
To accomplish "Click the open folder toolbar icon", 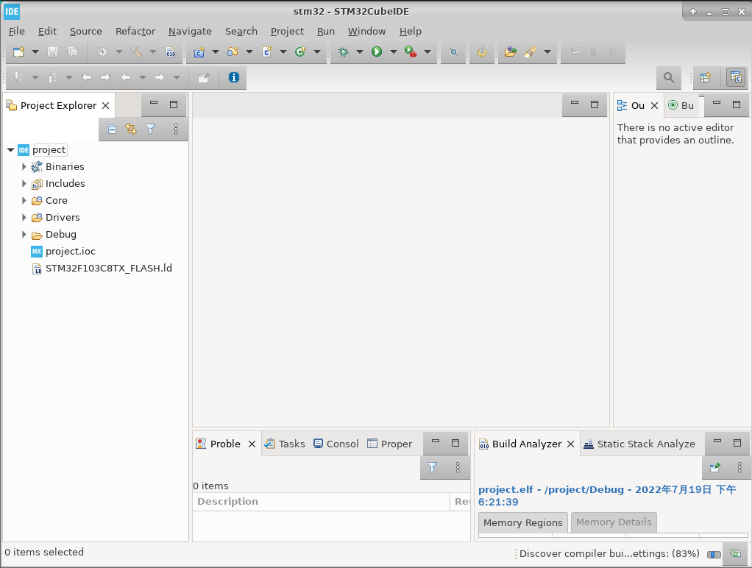I will (x=511, y=52).
